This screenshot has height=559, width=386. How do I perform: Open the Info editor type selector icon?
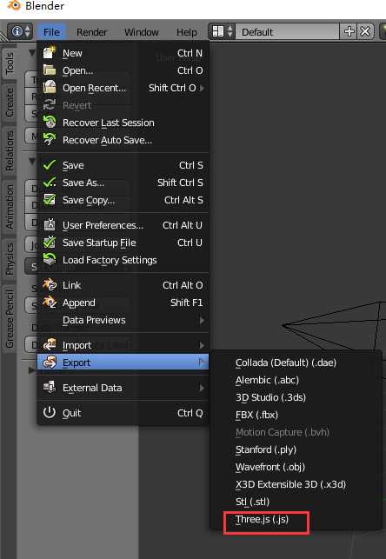point(20,31)
